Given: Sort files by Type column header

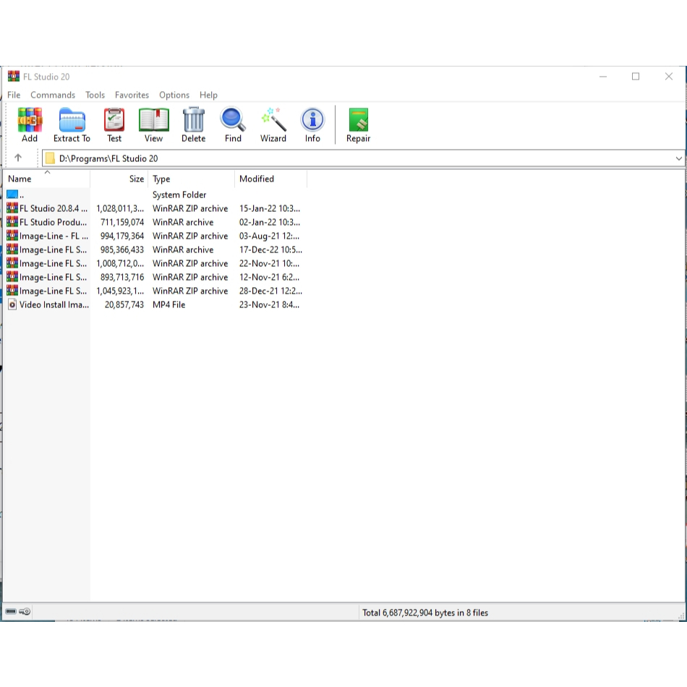Looking at the screenshot, I should point(192,179).
